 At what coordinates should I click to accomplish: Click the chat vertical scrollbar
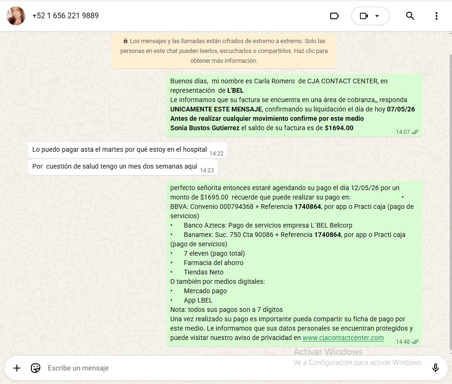point(451,202)
